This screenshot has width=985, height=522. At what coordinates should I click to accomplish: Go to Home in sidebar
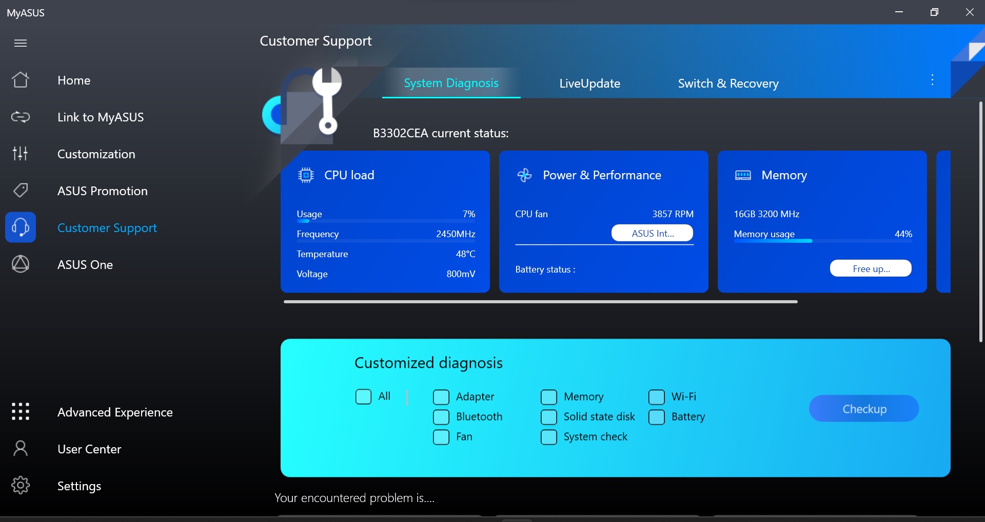tap(74, 80)
